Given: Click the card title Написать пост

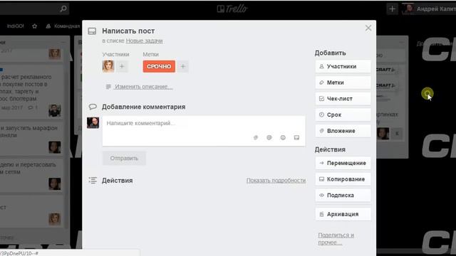Looking at the screenshot, I should [x=128, y=31].
